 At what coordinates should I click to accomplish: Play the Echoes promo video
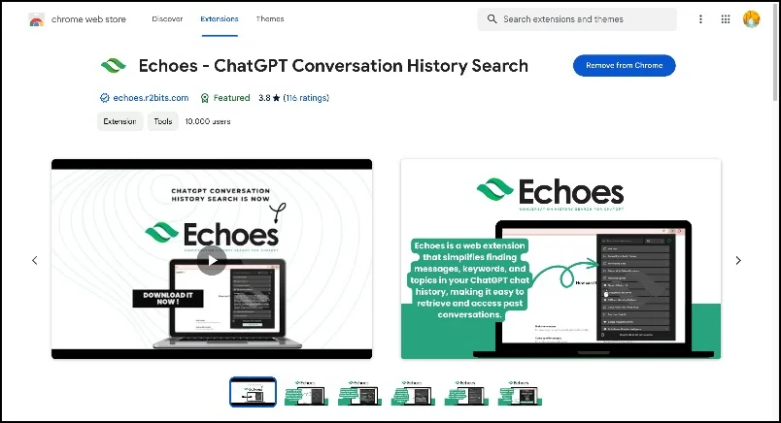click(x=212, y=261)
